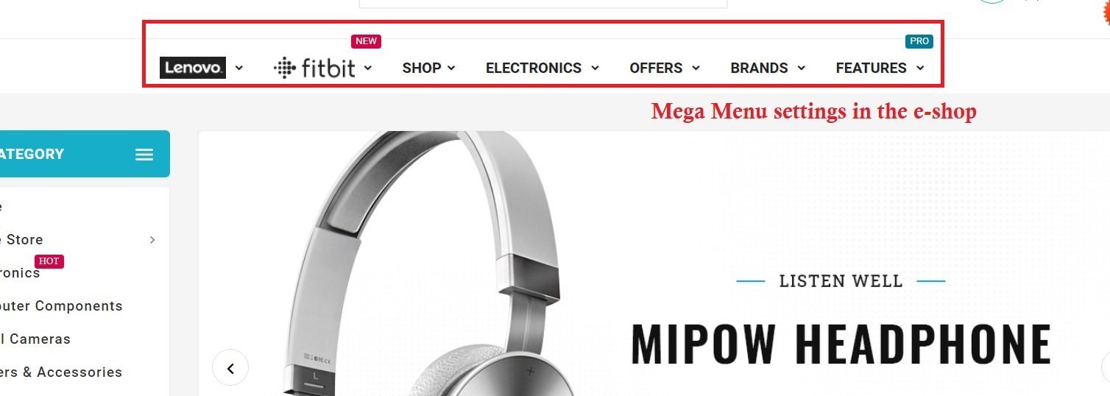Expand the Lenovo dropdown chevron
Viewport: 1110px width, 396px height.
(238, 68)
